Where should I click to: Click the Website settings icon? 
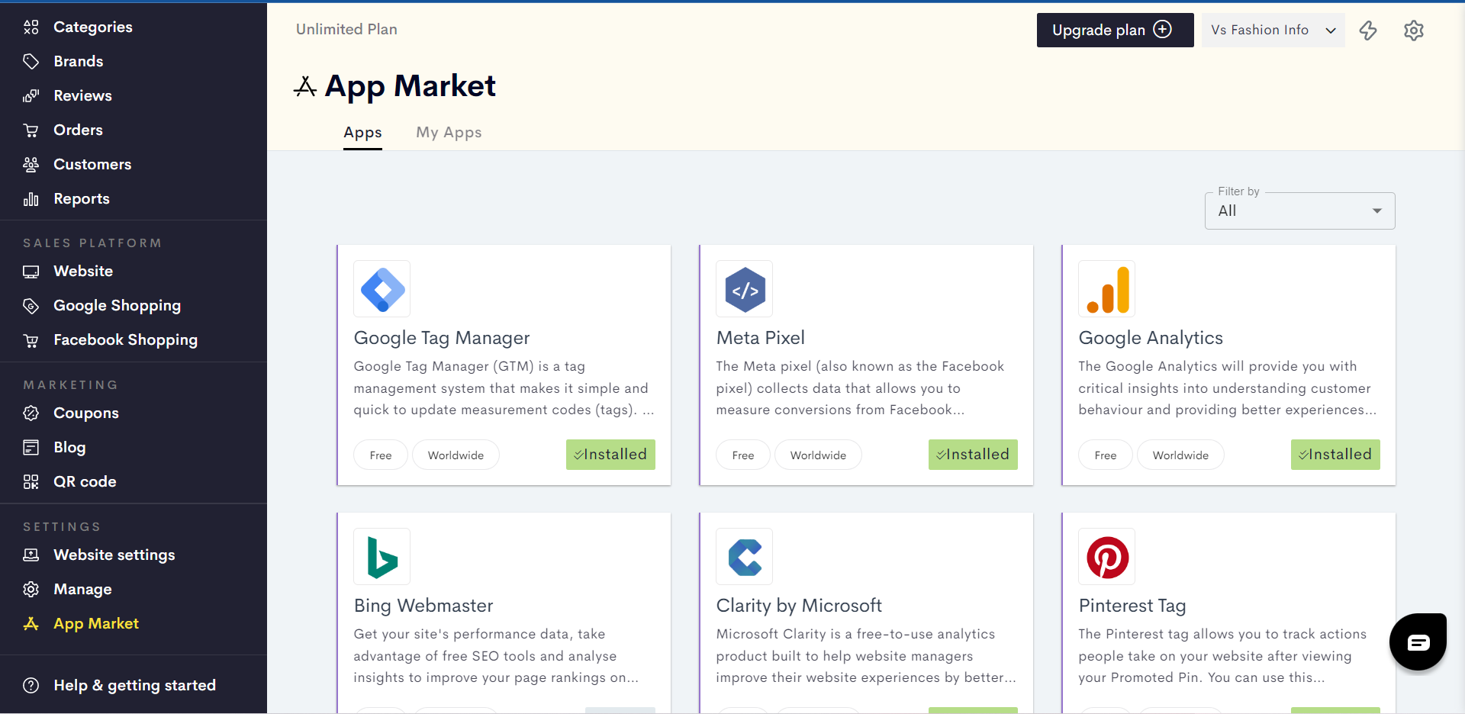(31, 555)
